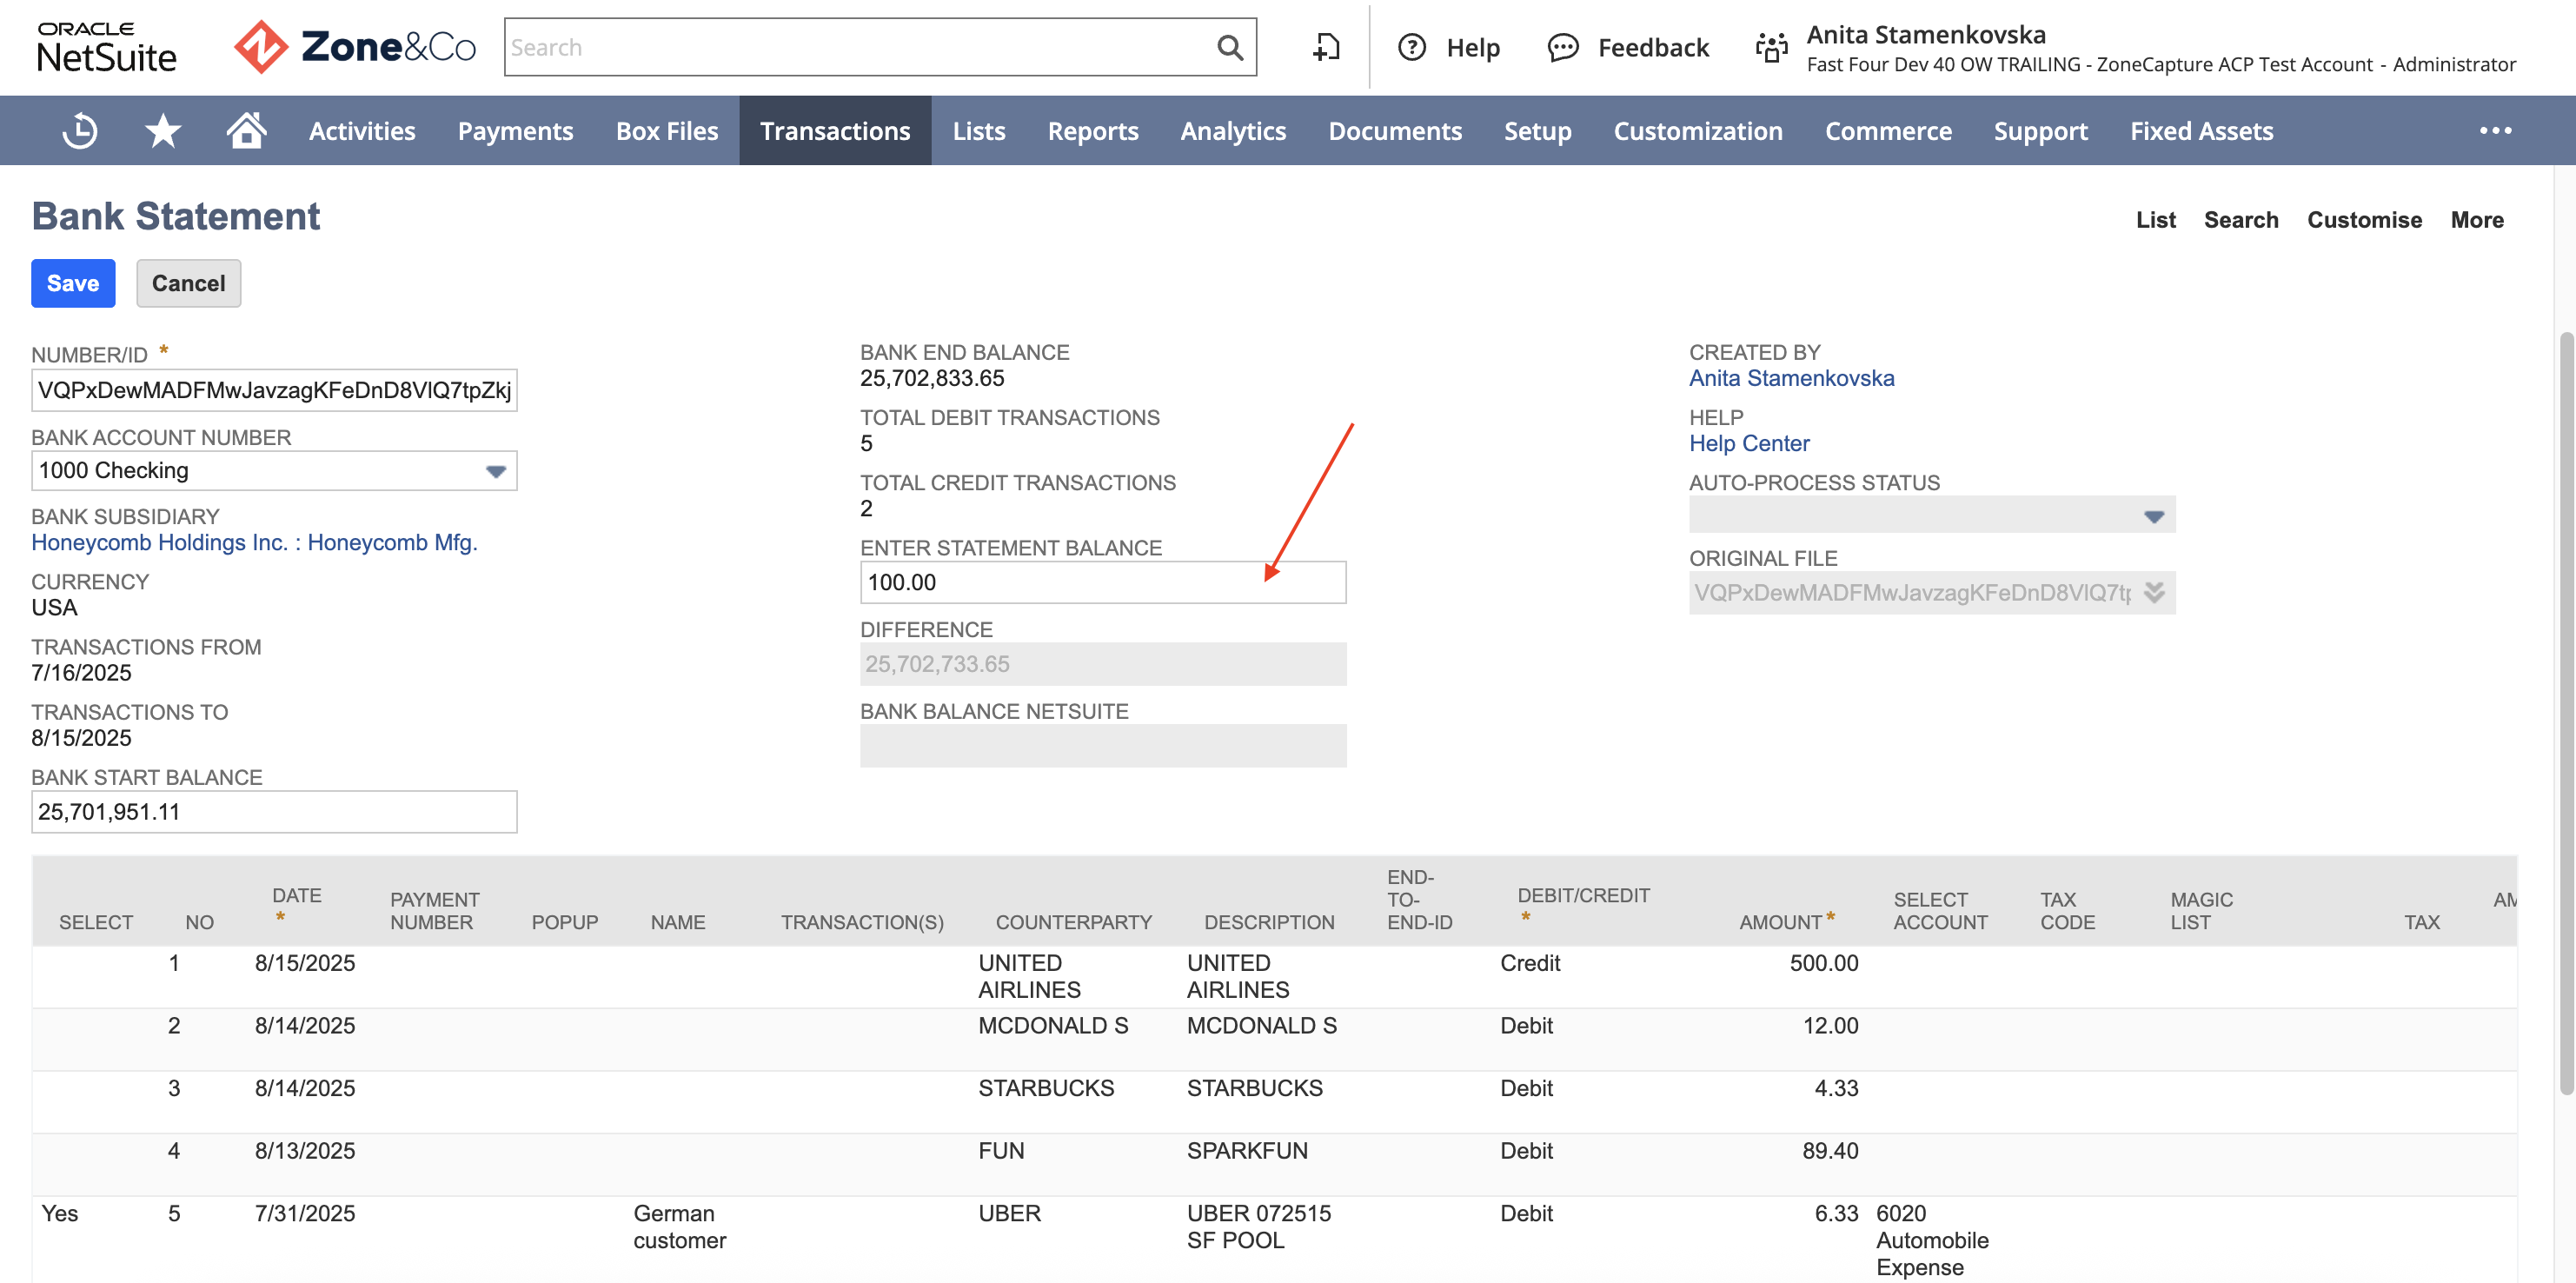The width and height of the screenshot is (2576, 1283).
Task: Click the search magnifier icon
Action: [1230, 47]
